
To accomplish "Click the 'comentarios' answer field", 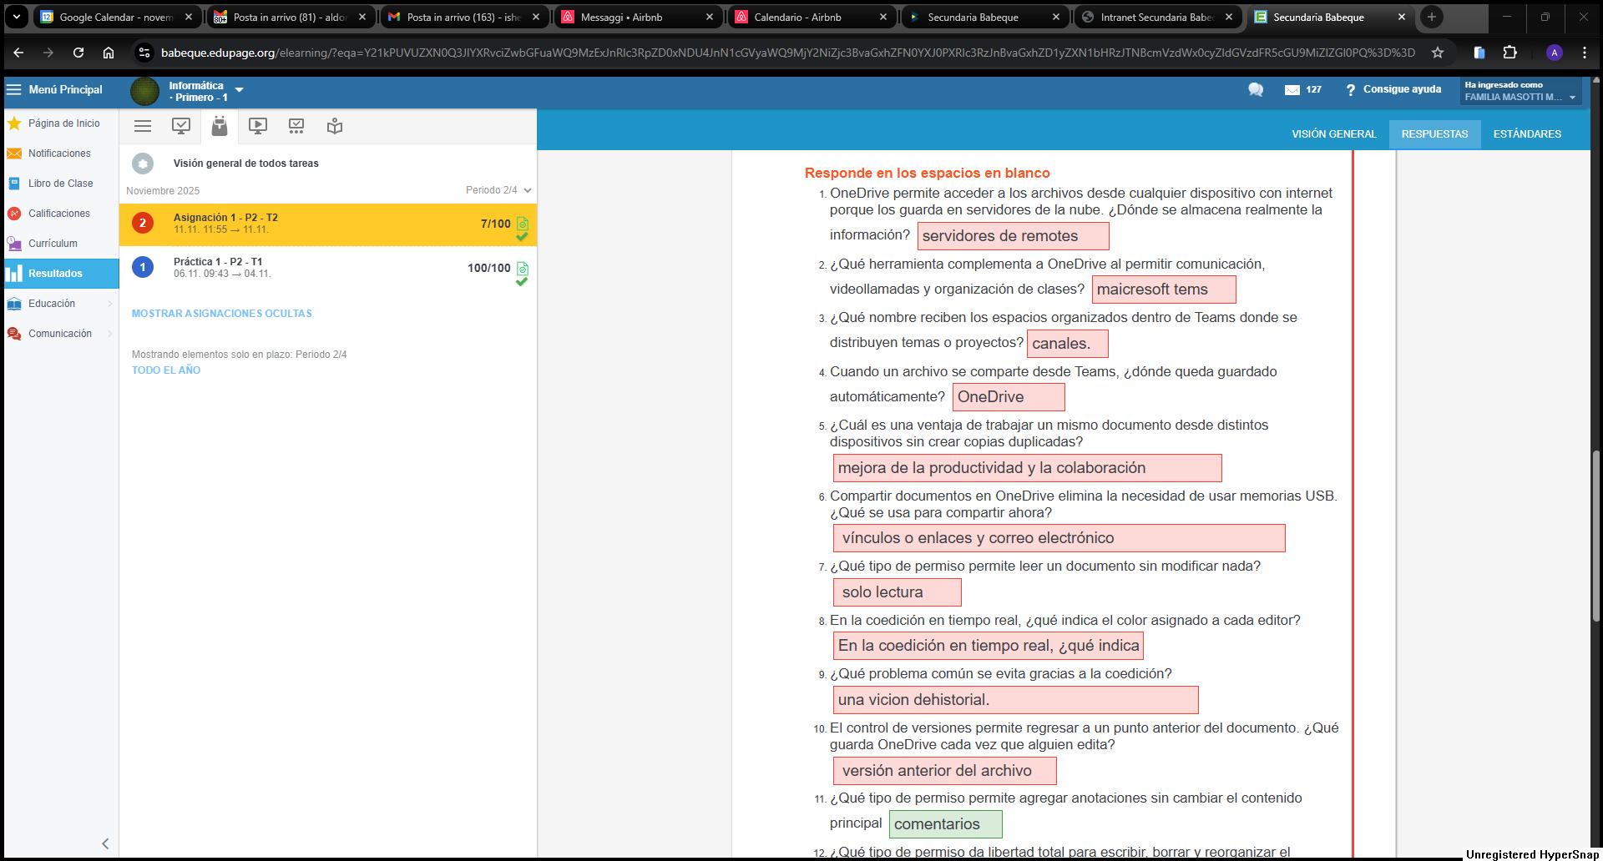I will coord(945,824).
